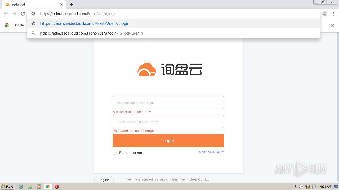Viewport: 339px width, 190px height.
Task: Click the Windows Start button
Action: coord(7,187)
